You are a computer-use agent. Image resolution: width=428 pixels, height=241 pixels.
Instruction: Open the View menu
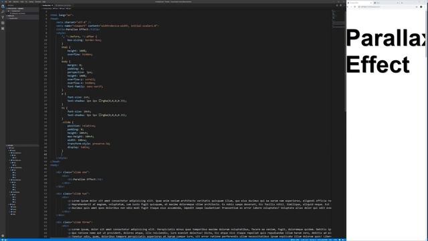point(22,1)
